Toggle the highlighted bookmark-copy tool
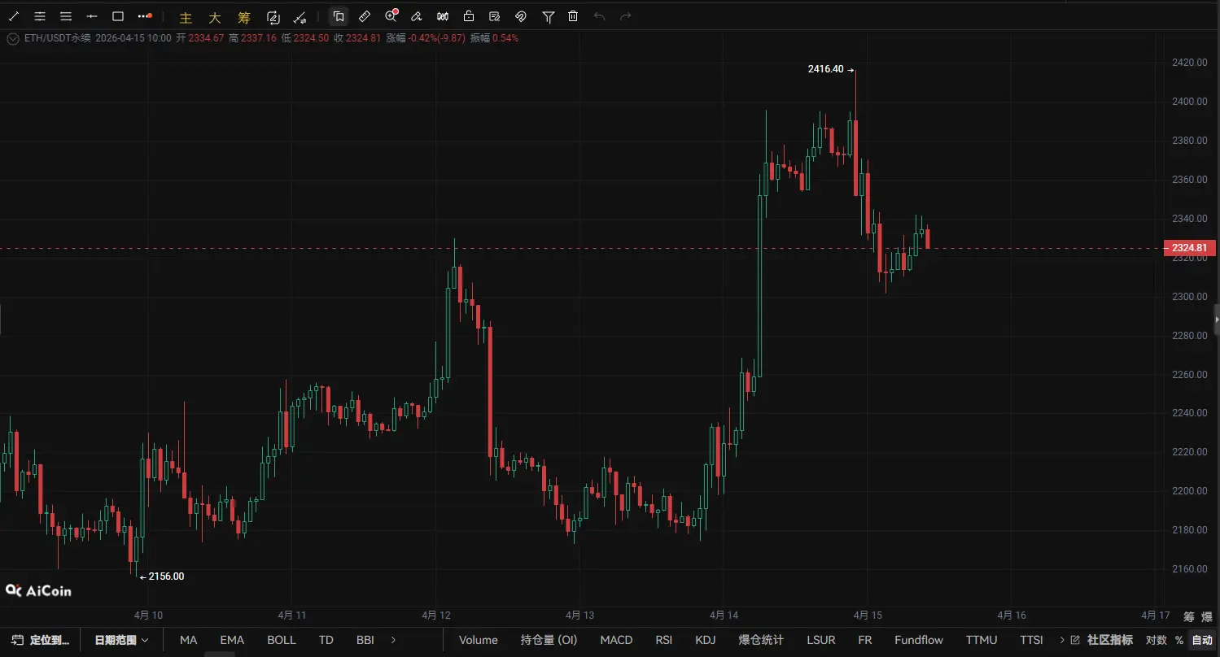The height and width of the screenshot is (657, 1220). click(x=339, y=16)
